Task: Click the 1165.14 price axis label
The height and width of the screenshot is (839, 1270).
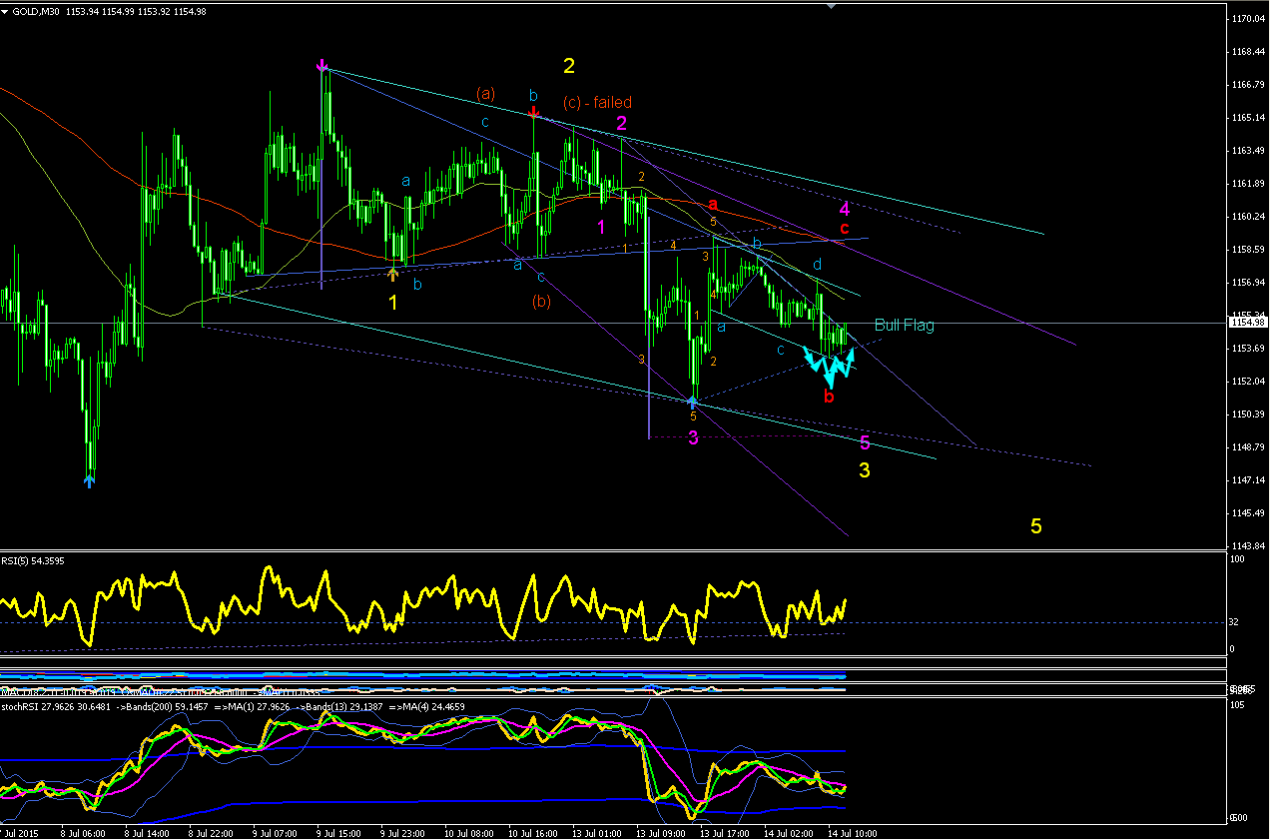Action: coord(1247,118)
